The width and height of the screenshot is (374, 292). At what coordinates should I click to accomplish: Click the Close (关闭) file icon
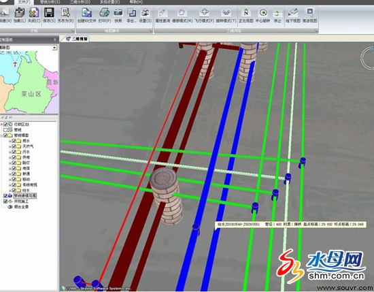pos(34,12)
